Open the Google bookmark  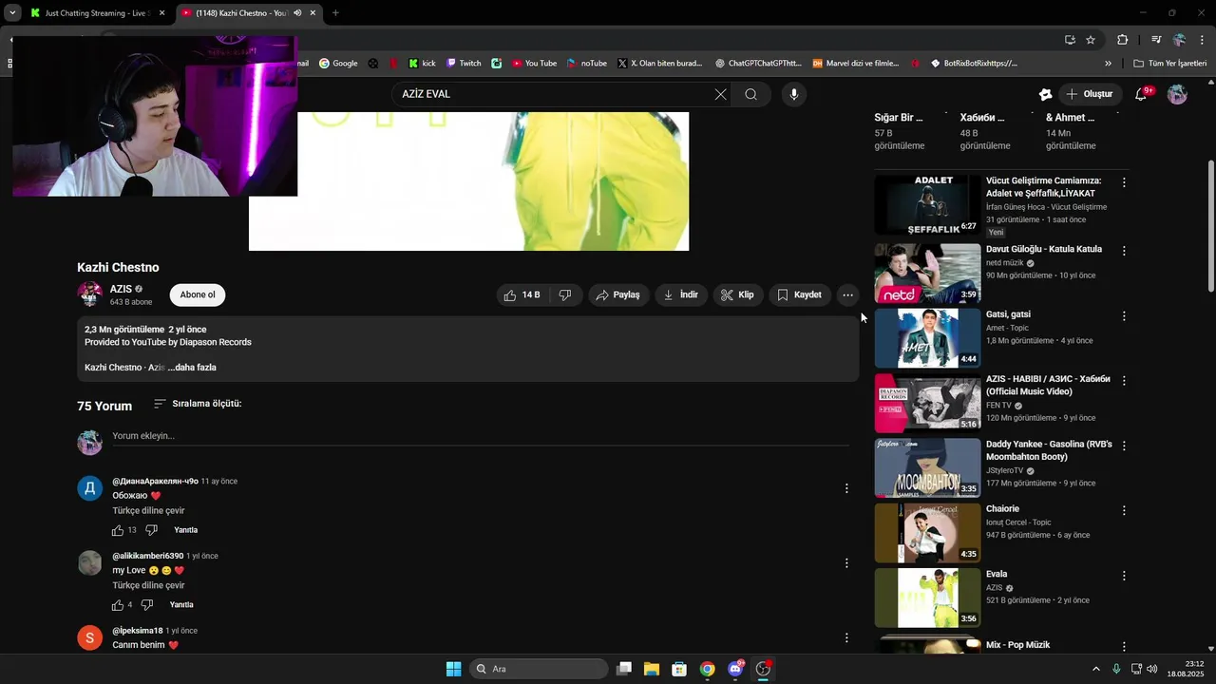(338, 64)
